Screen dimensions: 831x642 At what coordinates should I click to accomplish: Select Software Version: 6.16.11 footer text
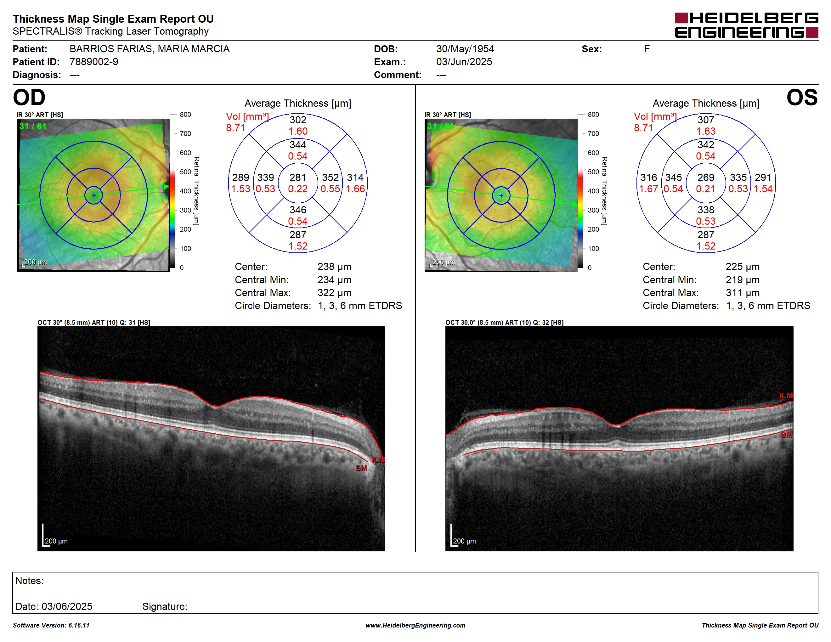tap(51, 626)
